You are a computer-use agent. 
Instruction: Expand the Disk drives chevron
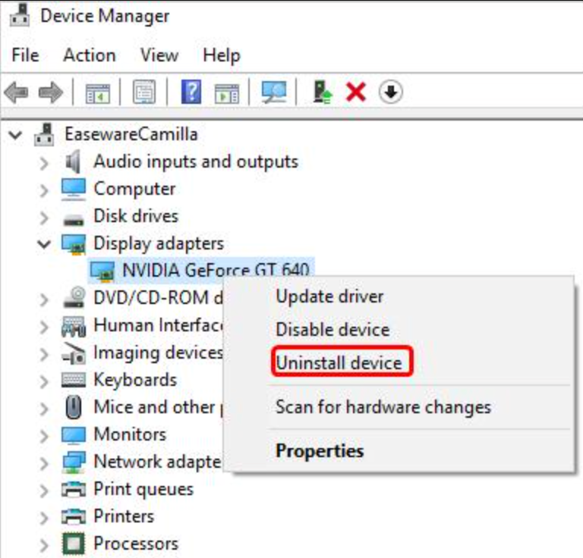(x=44, y=218)
